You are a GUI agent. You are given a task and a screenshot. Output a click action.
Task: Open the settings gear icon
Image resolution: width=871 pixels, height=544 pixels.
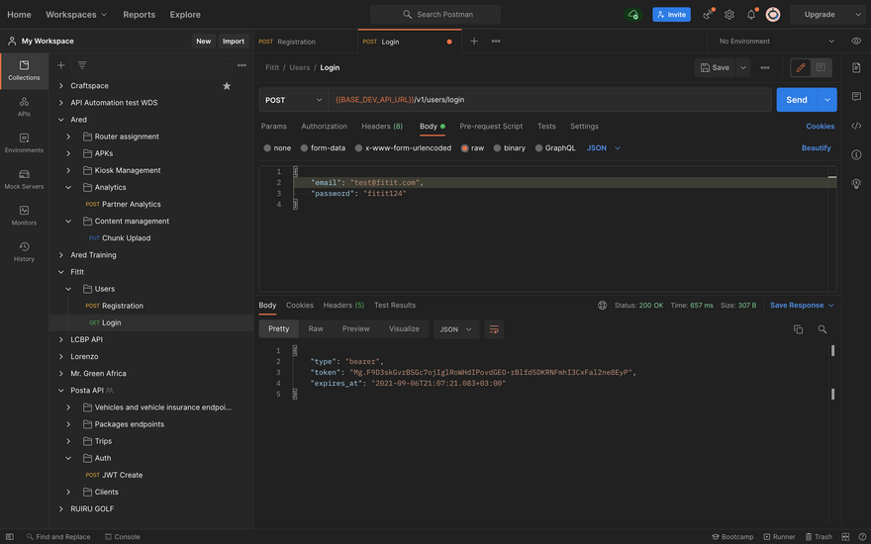point(729,15)
